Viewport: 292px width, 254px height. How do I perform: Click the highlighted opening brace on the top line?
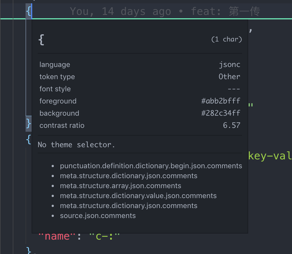point(29,11)
